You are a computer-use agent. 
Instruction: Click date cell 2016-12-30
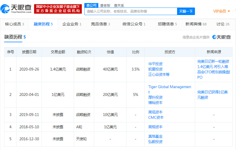click(x=29, y=139)
